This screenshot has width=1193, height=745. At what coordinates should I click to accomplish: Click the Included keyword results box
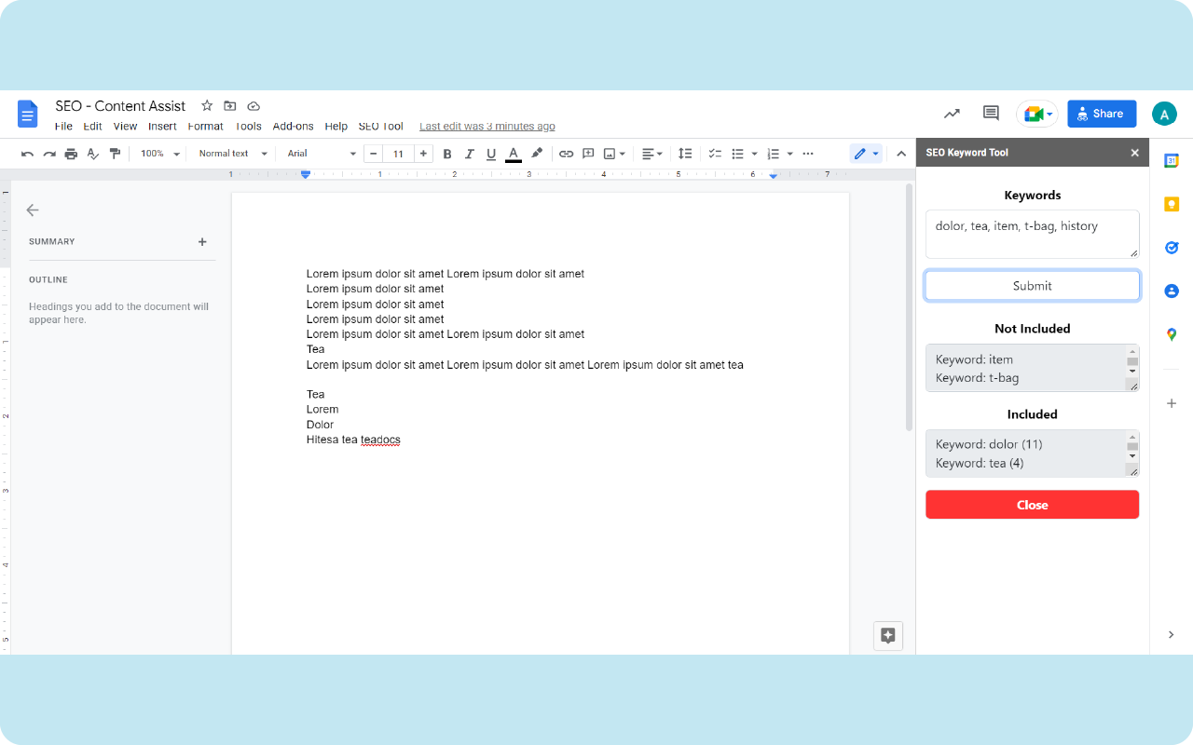tap(1032, 454)
